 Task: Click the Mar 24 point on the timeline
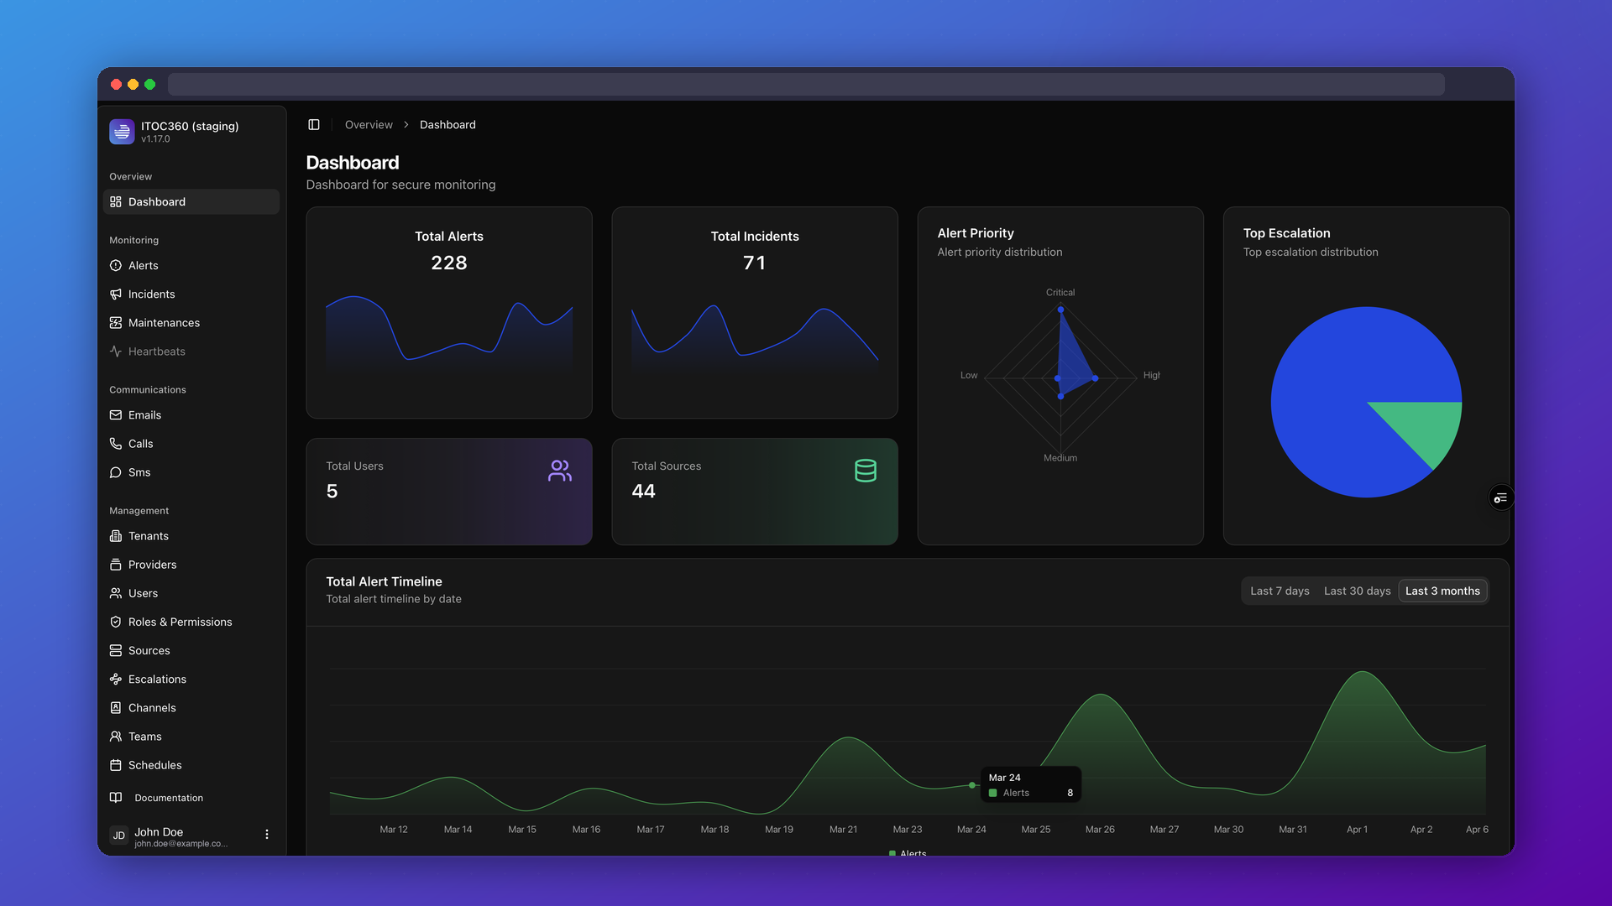(972, 785)
